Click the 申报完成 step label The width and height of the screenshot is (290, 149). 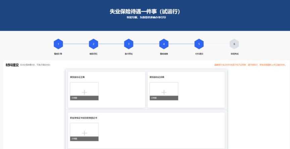click(234, 54)
